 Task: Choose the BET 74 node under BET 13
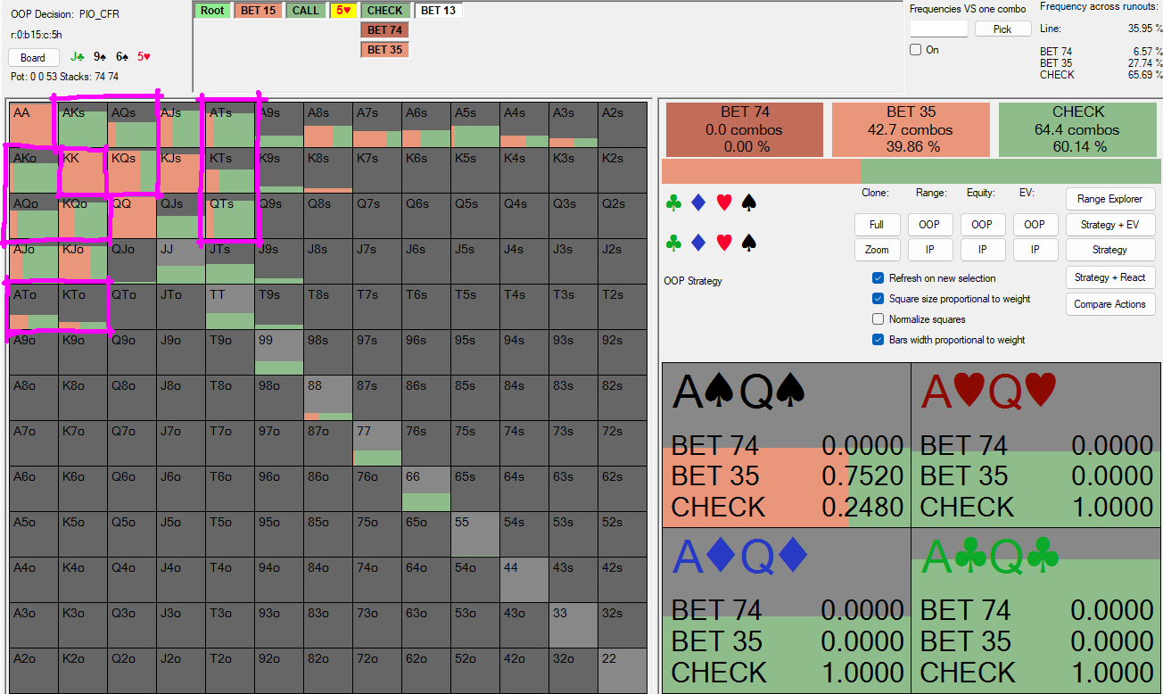[384, 30]
